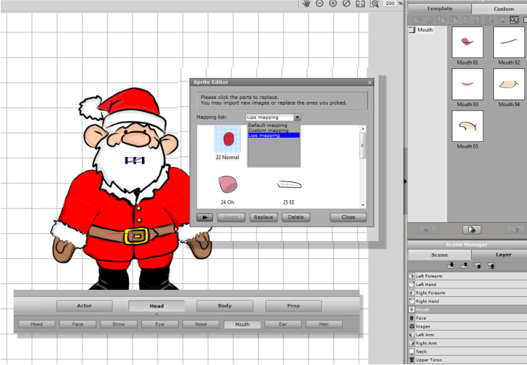Select the Mouth 04 thumbnail
Image resolution: width=527 pixels, height=365 pixels.
tap(508, 85)
